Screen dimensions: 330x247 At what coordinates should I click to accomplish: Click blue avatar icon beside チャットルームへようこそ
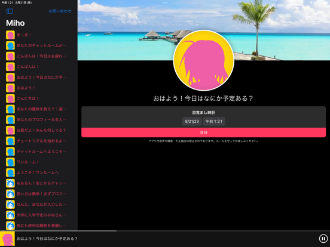pos(10,152)
